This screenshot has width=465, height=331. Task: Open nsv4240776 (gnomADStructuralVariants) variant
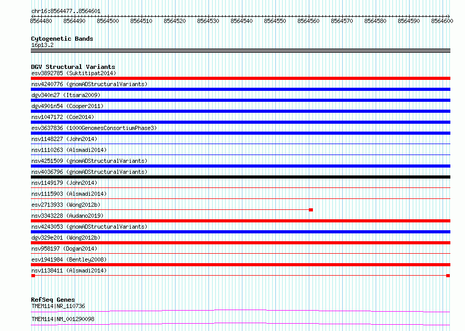(x=89, y=84)
